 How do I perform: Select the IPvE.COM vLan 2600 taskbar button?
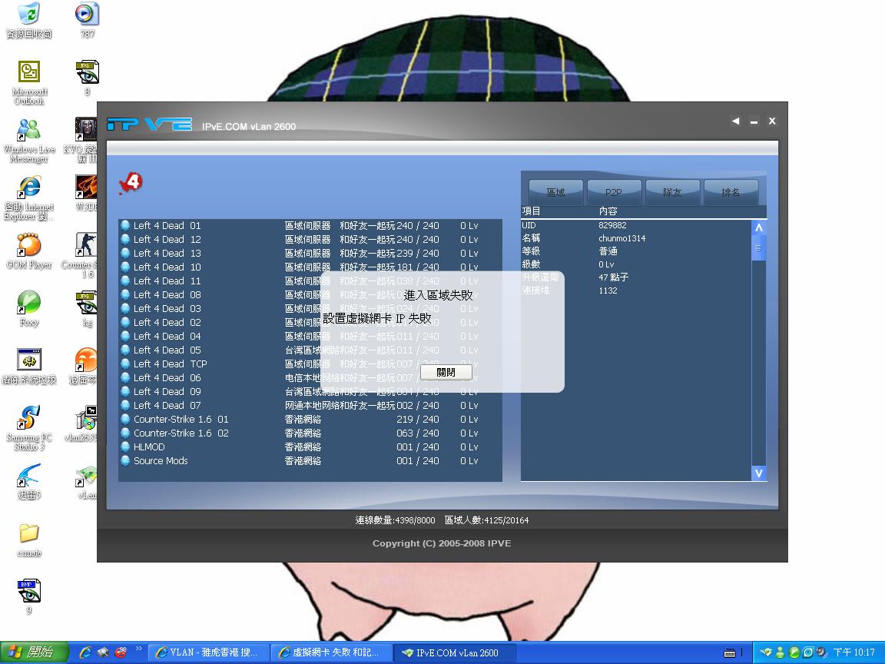[x=453, y=652]
